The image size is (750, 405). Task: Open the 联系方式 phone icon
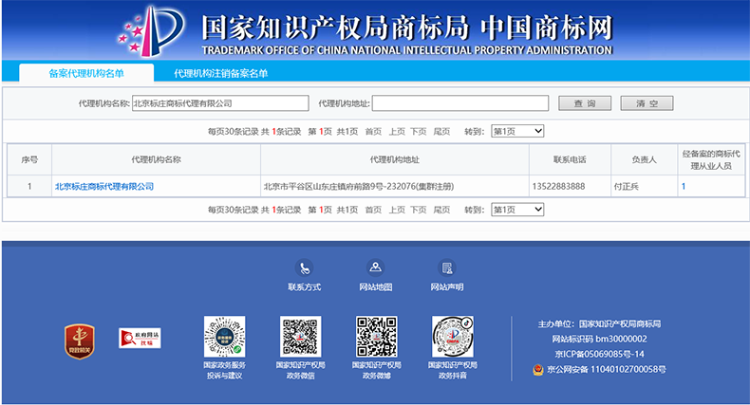pyautogui.click(x=304, y=267)
